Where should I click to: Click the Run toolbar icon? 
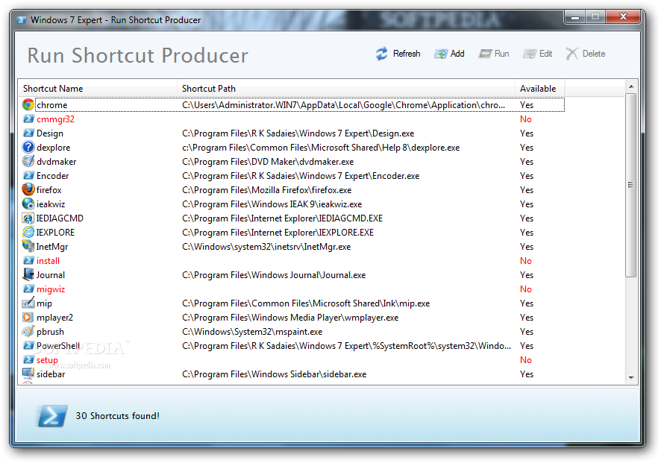click(x=485, y=54)
